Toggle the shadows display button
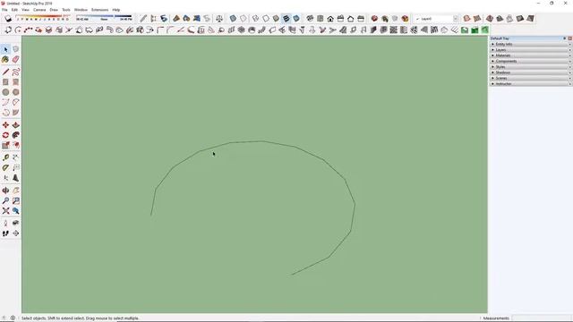Viewport: 573px width, 322px height. 8,19
